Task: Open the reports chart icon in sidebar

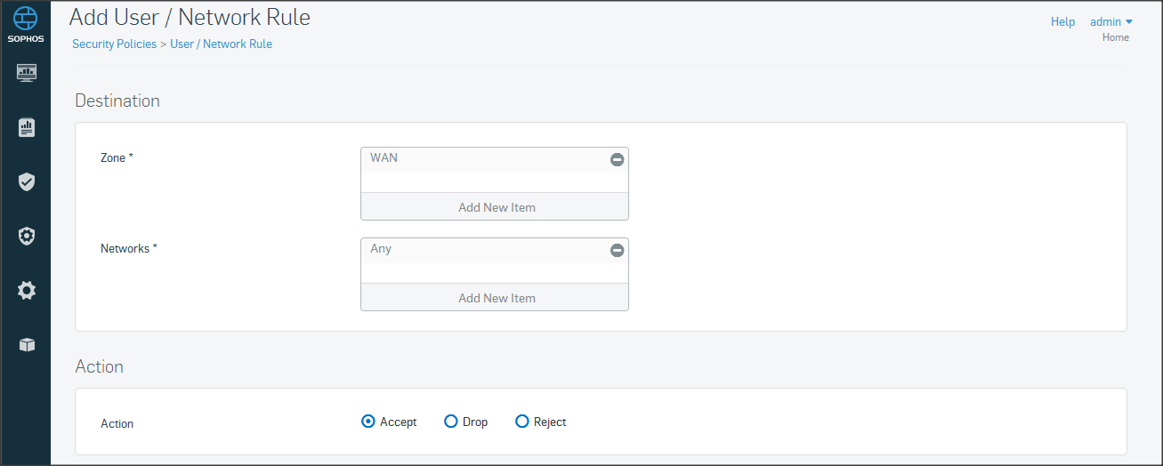Action: point(26,128)
